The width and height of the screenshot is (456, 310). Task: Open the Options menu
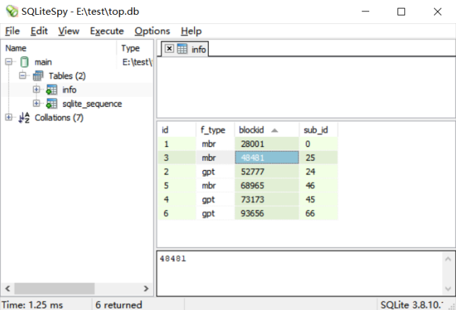pyautogui.click(x=152, y=31)
